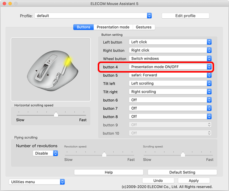This screenshot has height=191, width=229.
Task: Open Left button dropdown set to Left click
Action: coord(170,42)
